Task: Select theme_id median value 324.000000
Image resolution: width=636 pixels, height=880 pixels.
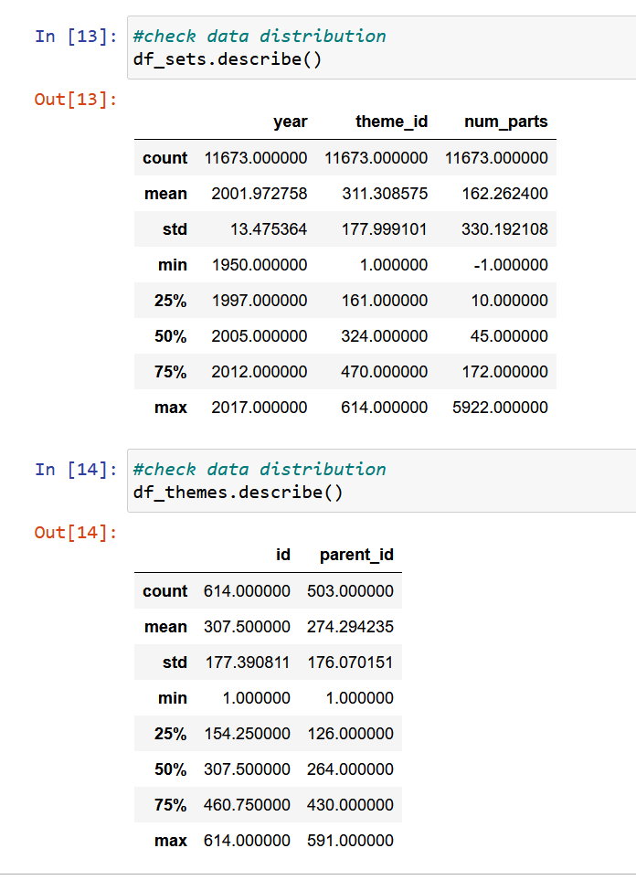Action: coord(385,336)
